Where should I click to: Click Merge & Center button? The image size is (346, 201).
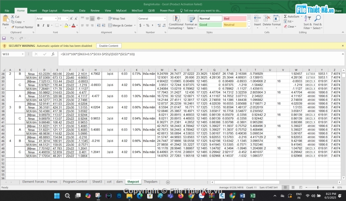pyautogui.click(x=120, y=25)
